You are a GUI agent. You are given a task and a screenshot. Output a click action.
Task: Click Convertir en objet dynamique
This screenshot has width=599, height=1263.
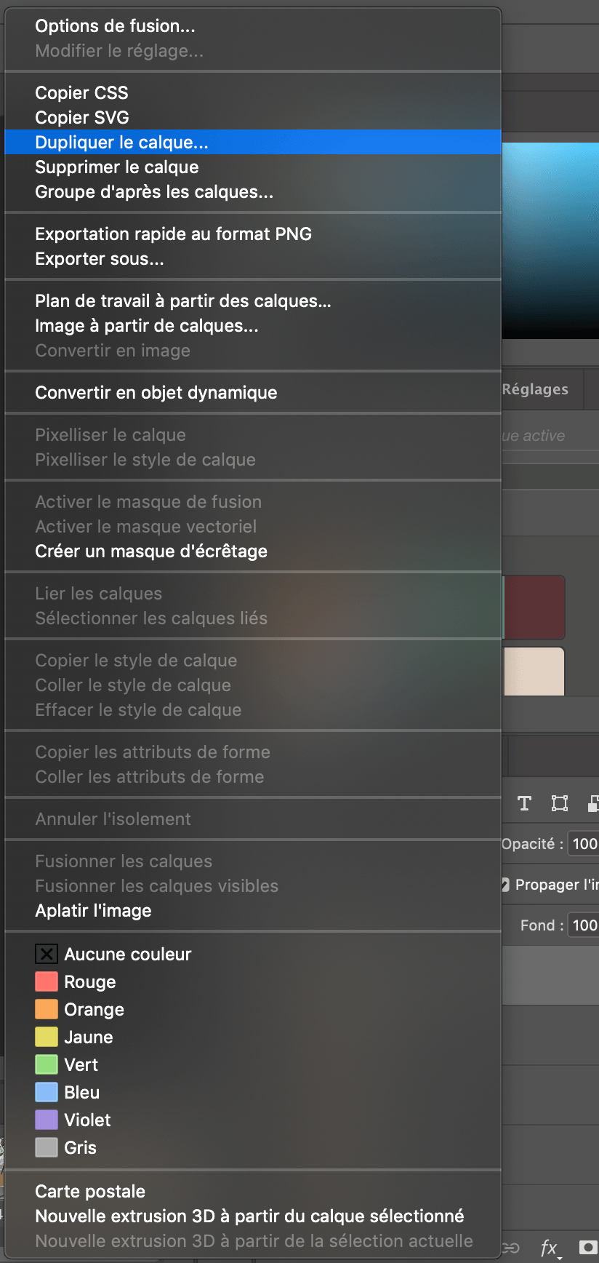pyautogui.click(x=156, y=392)
